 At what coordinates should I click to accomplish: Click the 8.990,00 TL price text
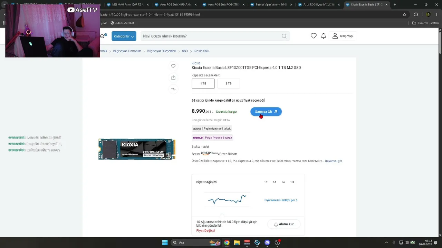[202, 111]
